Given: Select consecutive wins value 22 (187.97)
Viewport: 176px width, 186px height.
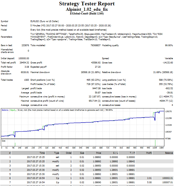Looking at the screenshot, I should click(x=95, y=97).
